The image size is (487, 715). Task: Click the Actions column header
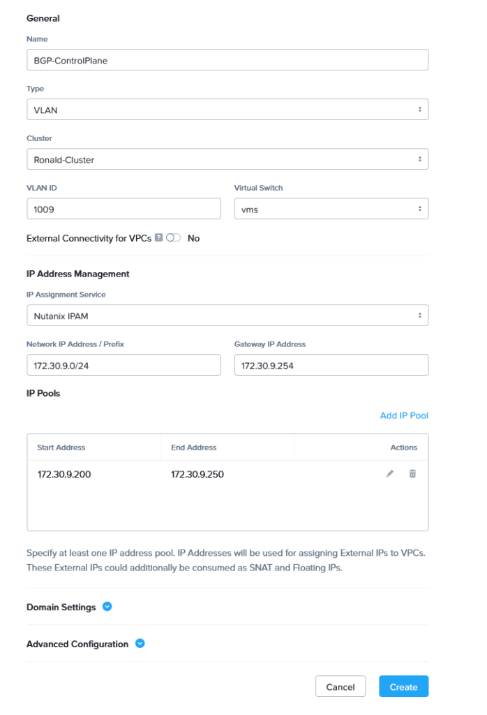tap(403, 448)
